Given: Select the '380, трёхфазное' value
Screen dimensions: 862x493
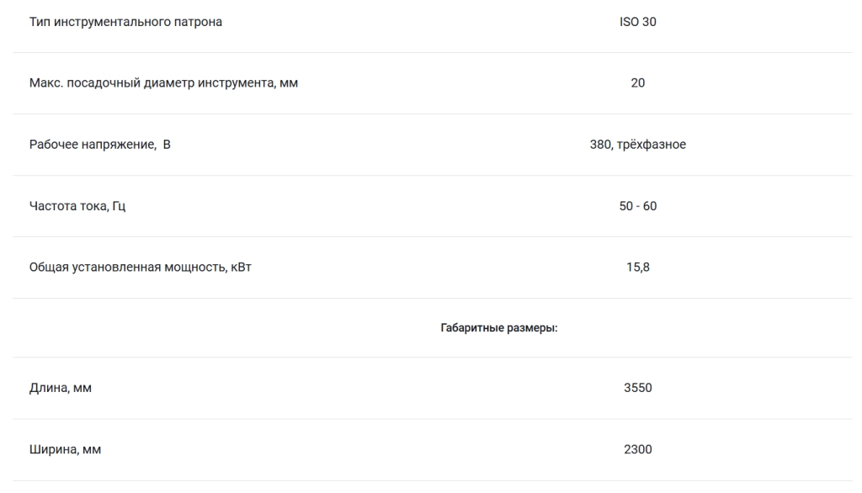Looking at the screenshot, I should [x=638, y=145].
